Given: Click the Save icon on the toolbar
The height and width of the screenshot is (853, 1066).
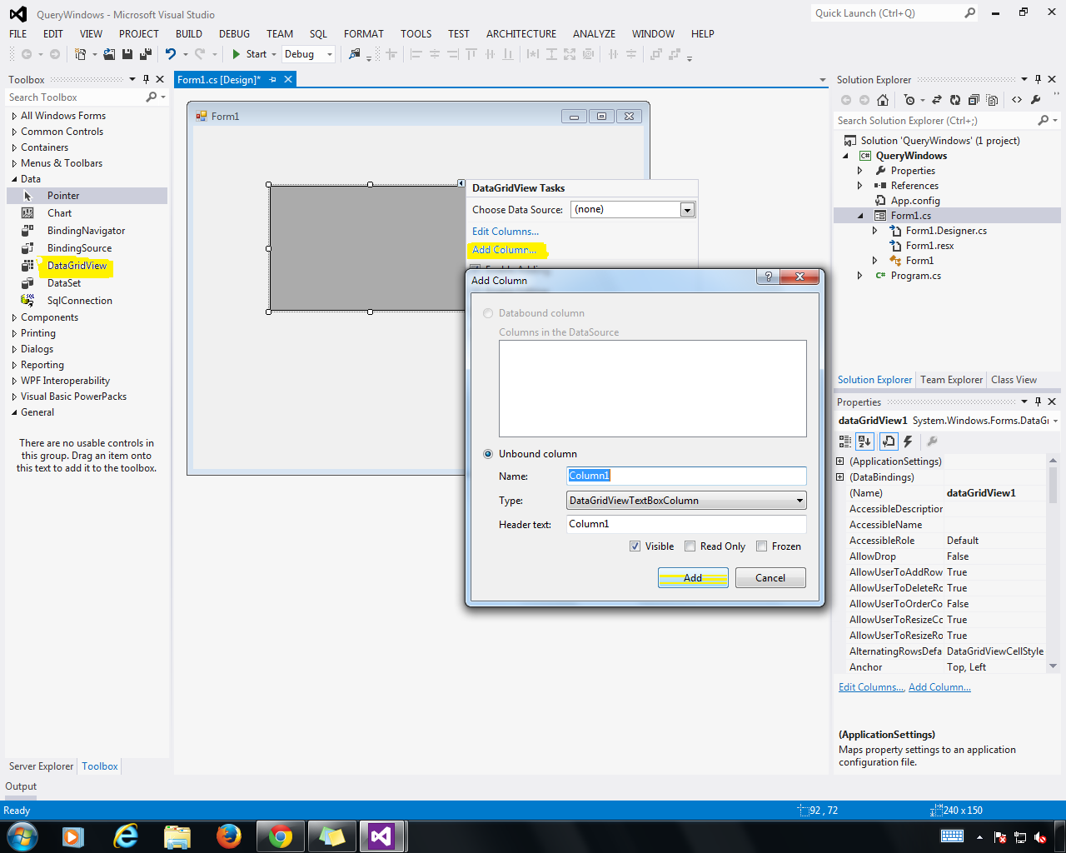Looking at the screenshot, I should tap(127, 53).
